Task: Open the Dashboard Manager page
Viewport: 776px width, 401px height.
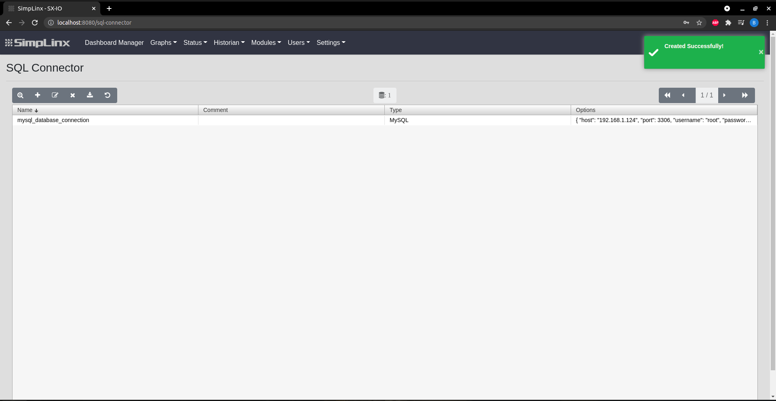Action: click(x=114, y=42)
